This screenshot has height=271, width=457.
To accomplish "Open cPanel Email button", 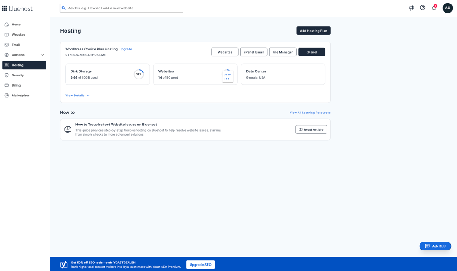I will (253, 52).
